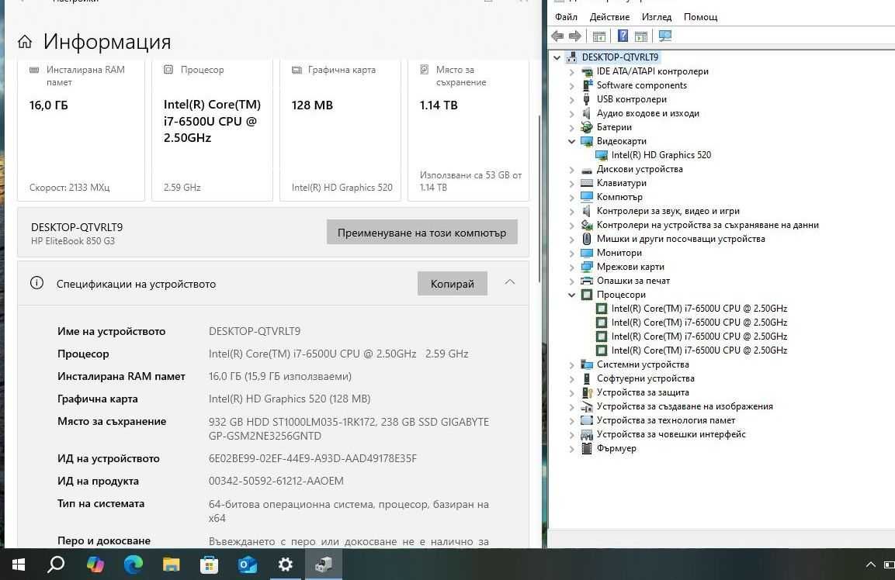This screenshot has width=895, height=580.
Task: Click 16,0 ГБ (15,9 ГБ използваеми) value
Action: (280, 376)
